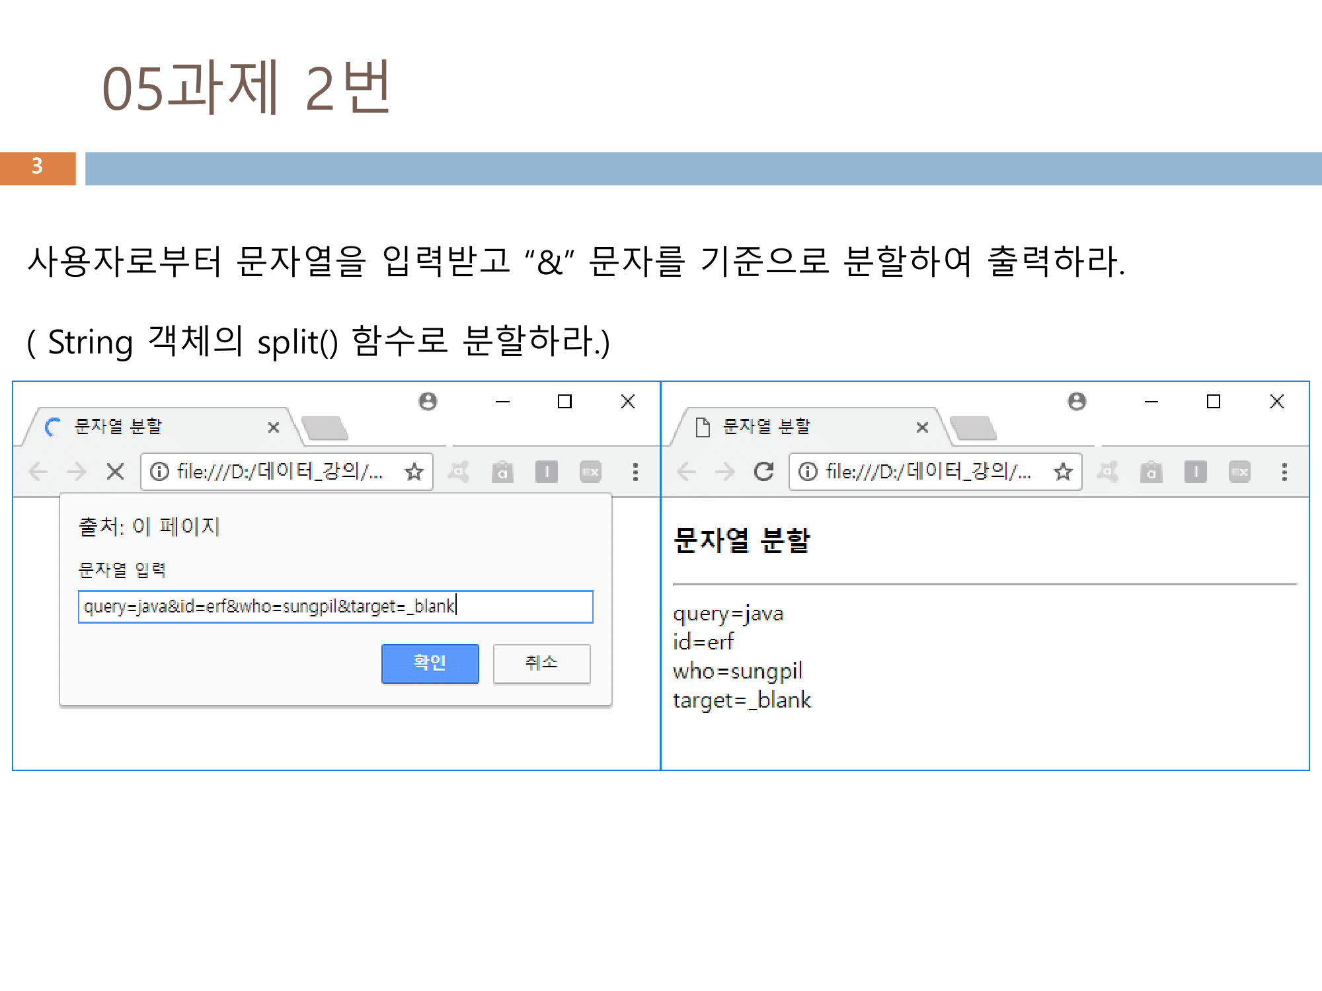The height and width of the screenshot is (991, 1322).
Task: Click the shopping bag extension icon in left browser
Action: tap(502, 472)
